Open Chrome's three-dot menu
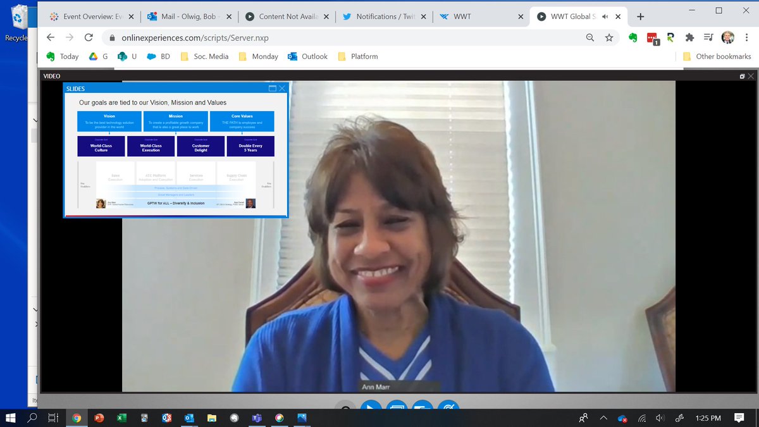The height and width of the screenshot is (427, 759). [x=746, y=37]
